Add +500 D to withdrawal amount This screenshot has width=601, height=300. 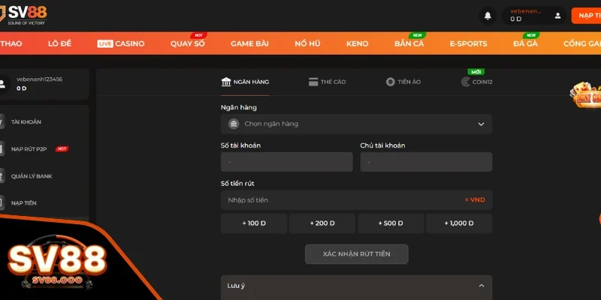391,223
